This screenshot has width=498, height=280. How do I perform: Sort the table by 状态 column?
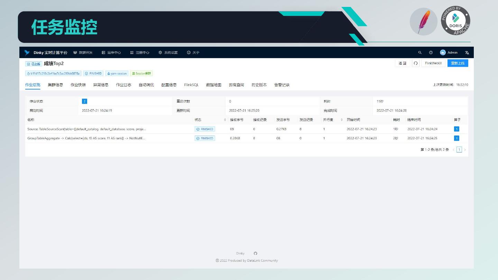coord(225,120)
